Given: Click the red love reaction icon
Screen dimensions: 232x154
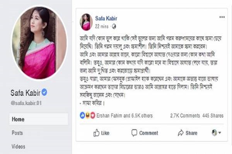Looking at the screenshot, I should tap(92, 115).
